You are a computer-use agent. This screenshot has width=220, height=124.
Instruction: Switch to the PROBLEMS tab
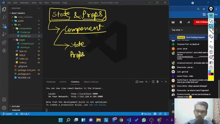51,82
